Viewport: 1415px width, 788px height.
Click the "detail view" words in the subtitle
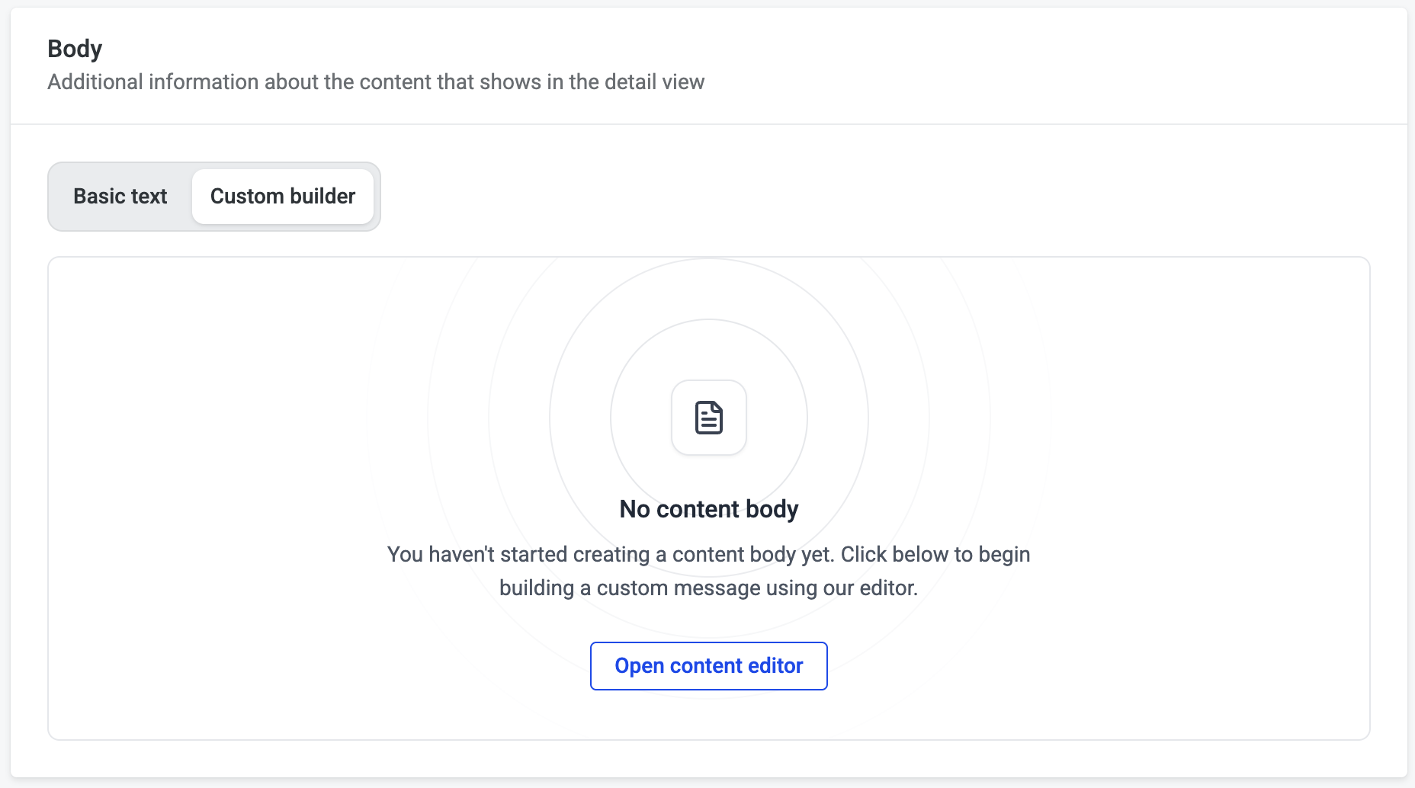click(654, 82)
